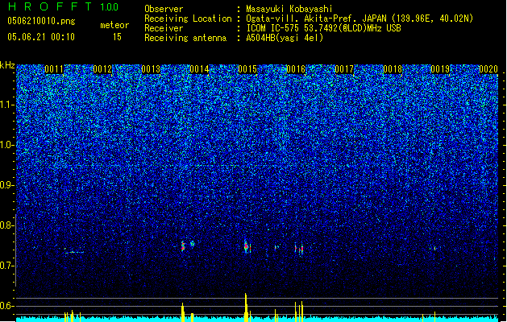Click the 0017 time marker

point(344,69)
